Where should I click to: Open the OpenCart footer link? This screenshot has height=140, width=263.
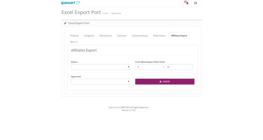click(x=113, y=108)
